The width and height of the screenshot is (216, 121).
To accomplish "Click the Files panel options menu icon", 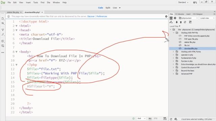I will 214,14.
